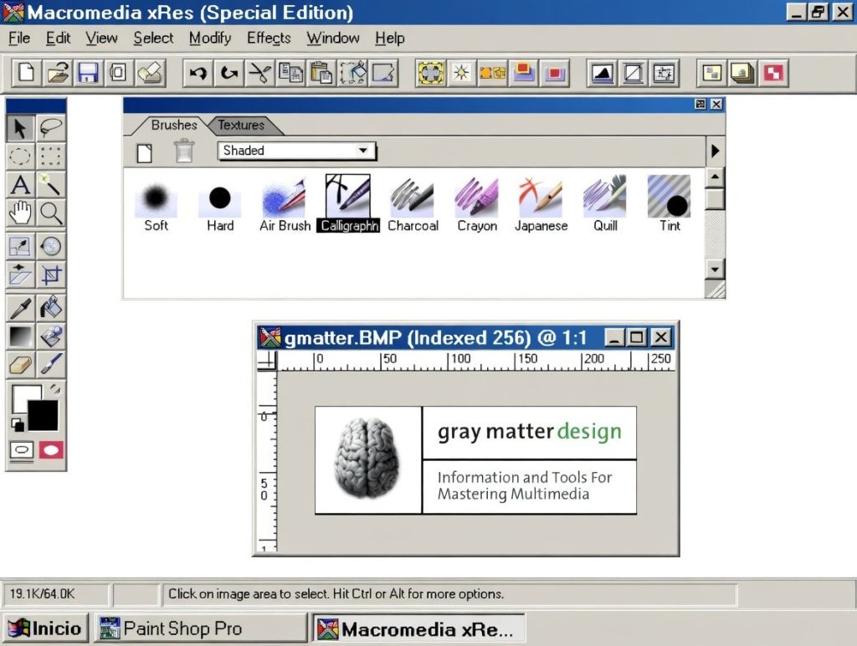Image resolution: width=857 pixels, height=646 pixels.
Task: Choose the Magic Wand tool
Action: point(51,185)
